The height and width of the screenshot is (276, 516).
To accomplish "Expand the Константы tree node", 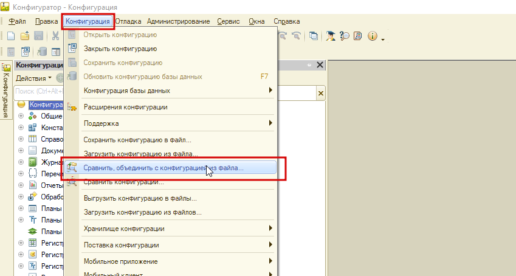I will (21, 128).
